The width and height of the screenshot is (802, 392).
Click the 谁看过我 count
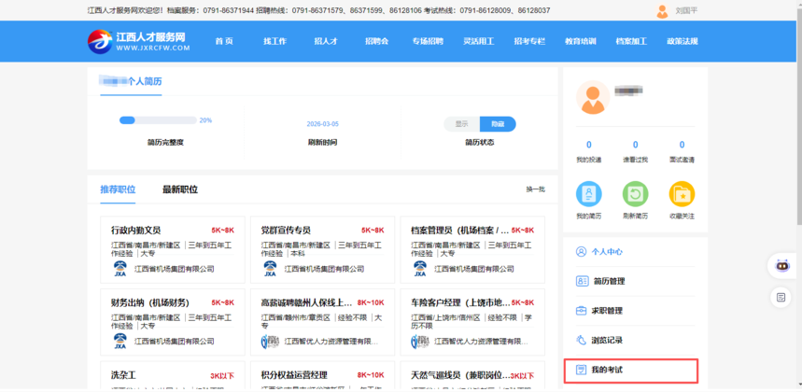pos(635,145)
